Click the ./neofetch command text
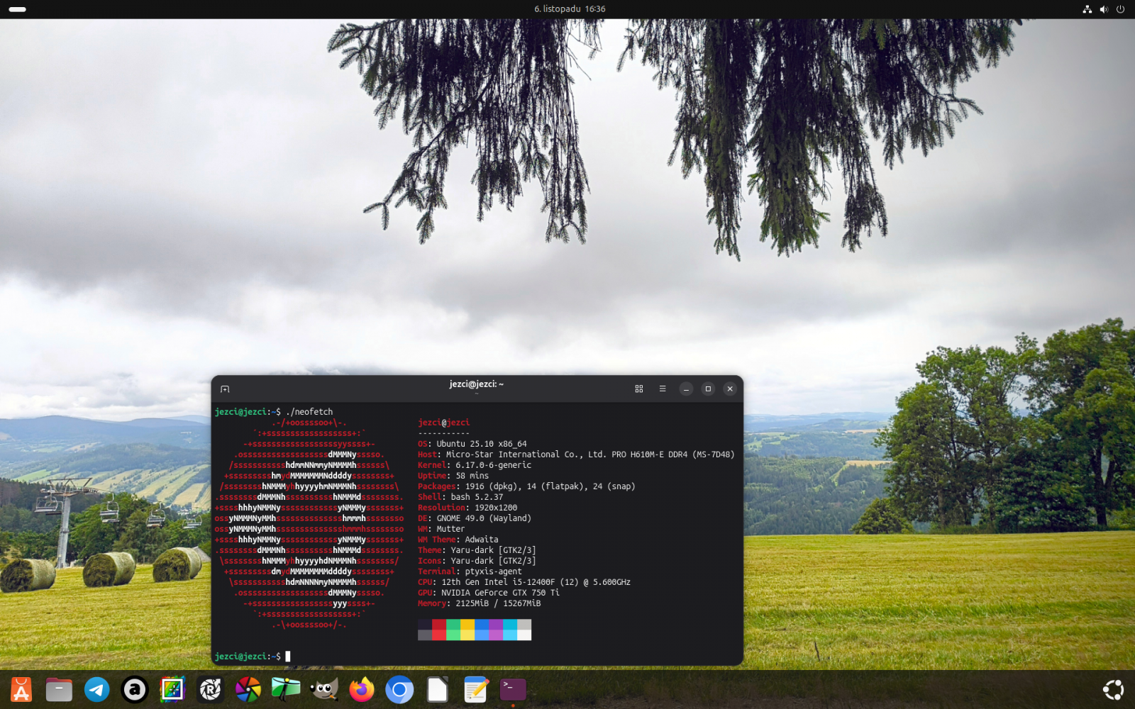 pos(309,412)
